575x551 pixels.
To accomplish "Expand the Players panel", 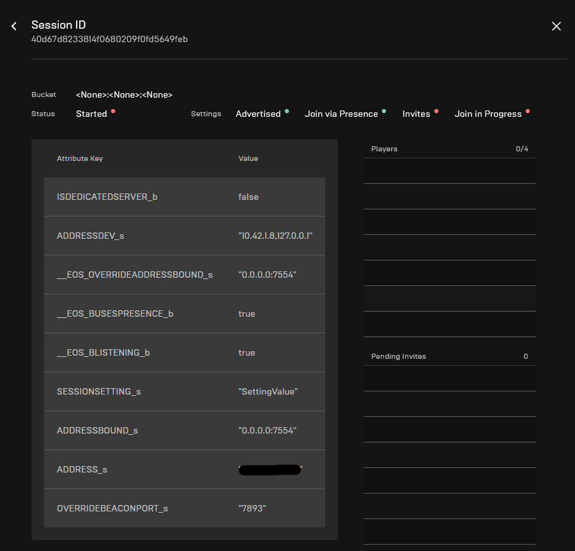I will (384, 149).
